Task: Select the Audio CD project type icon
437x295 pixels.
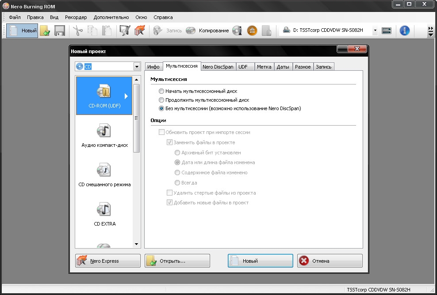Action: [x=104, y=131]
